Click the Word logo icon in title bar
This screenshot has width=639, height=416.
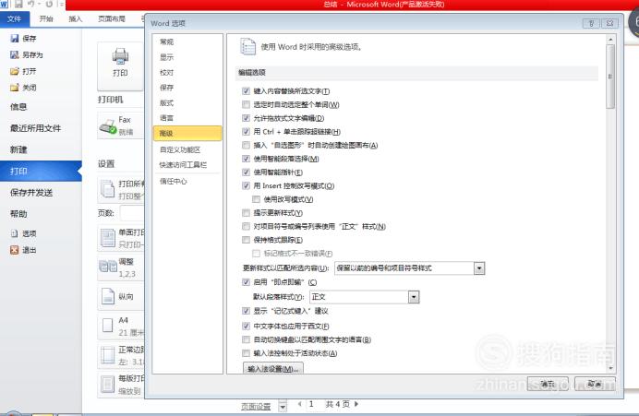[4, 5]
